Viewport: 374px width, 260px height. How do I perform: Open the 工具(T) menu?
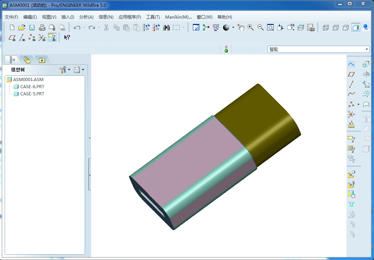click(x=153, y=17)
